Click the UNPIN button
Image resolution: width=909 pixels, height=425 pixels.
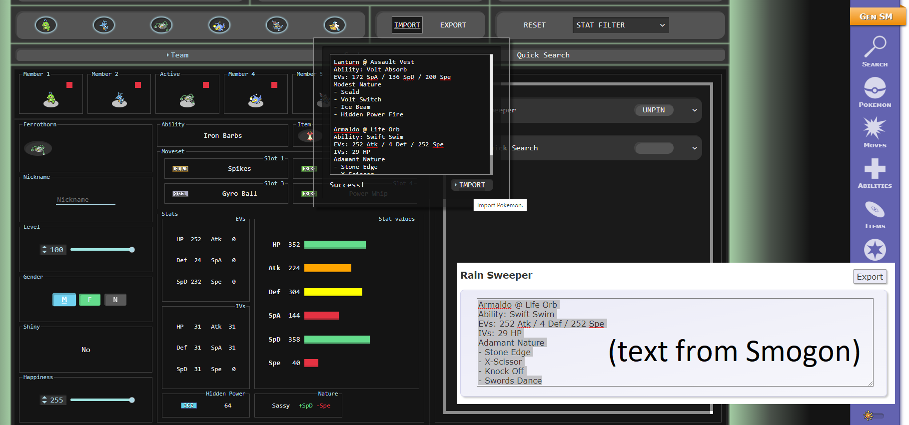point(654,110)
